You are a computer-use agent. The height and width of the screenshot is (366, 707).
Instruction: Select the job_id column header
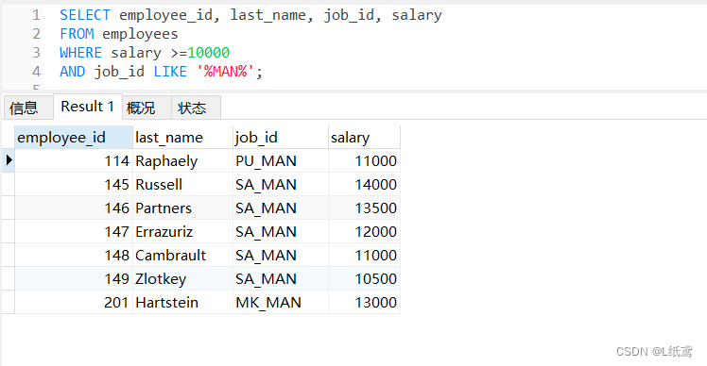coord(281,138)
